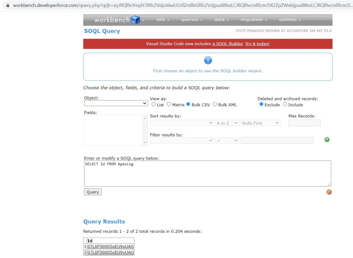
Task: Choose Bulk XML view option
Action: coord(215,104)
